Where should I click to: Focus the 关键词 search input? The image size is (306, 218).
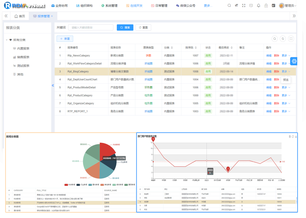click(91, 28)
